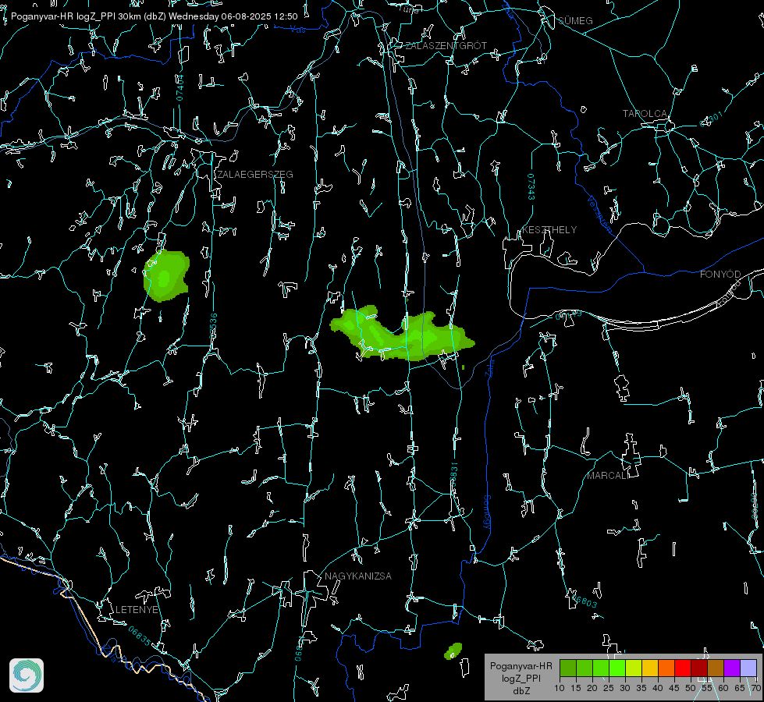Select the 10-15 dBZ dark green legend swatch
764x702 pixels.
568,668
